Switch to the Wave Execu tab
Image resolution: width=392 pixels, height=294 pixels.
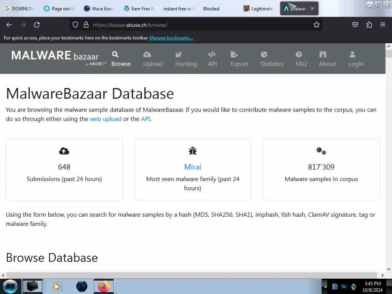[x=100, y=8]
